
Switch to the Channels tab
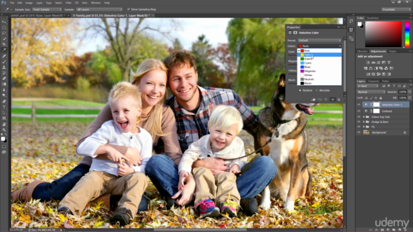373,81
